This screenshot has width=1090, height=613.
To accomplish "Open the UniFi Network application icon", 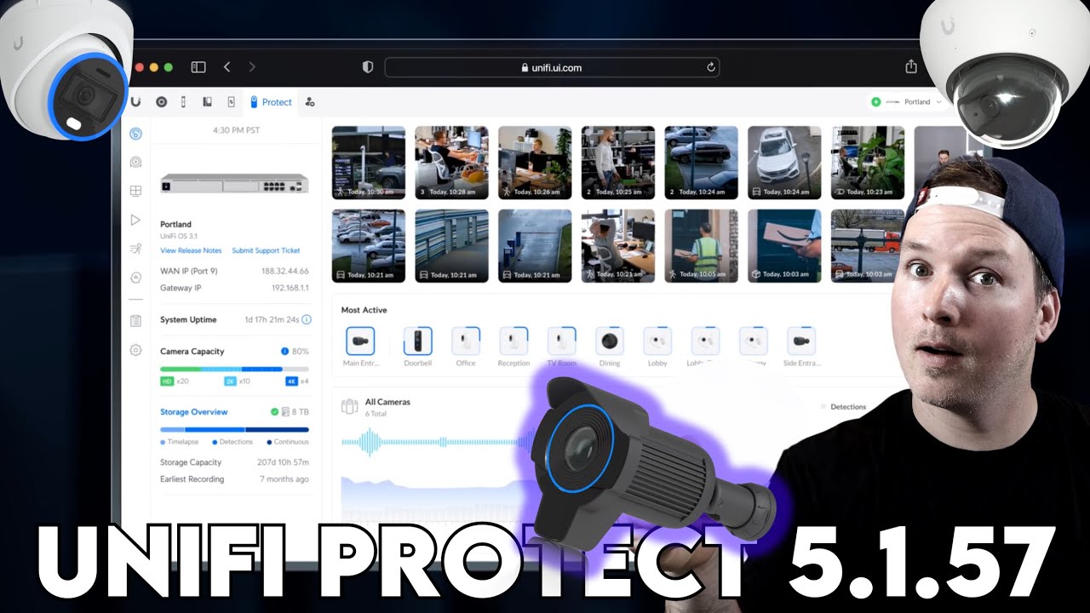I will [x=161, y=101].
